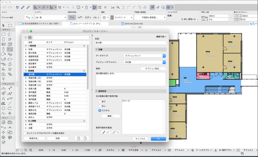
Task: Zoom in with the magnifier plus icon
Action: pyautogui.click(x=26, y=150)
